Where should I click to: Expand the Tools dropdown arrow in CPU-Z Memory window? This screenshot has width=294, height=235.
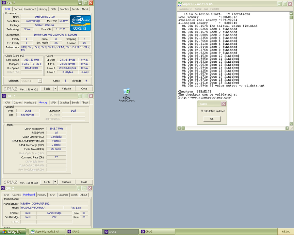[x=55, y=182]
